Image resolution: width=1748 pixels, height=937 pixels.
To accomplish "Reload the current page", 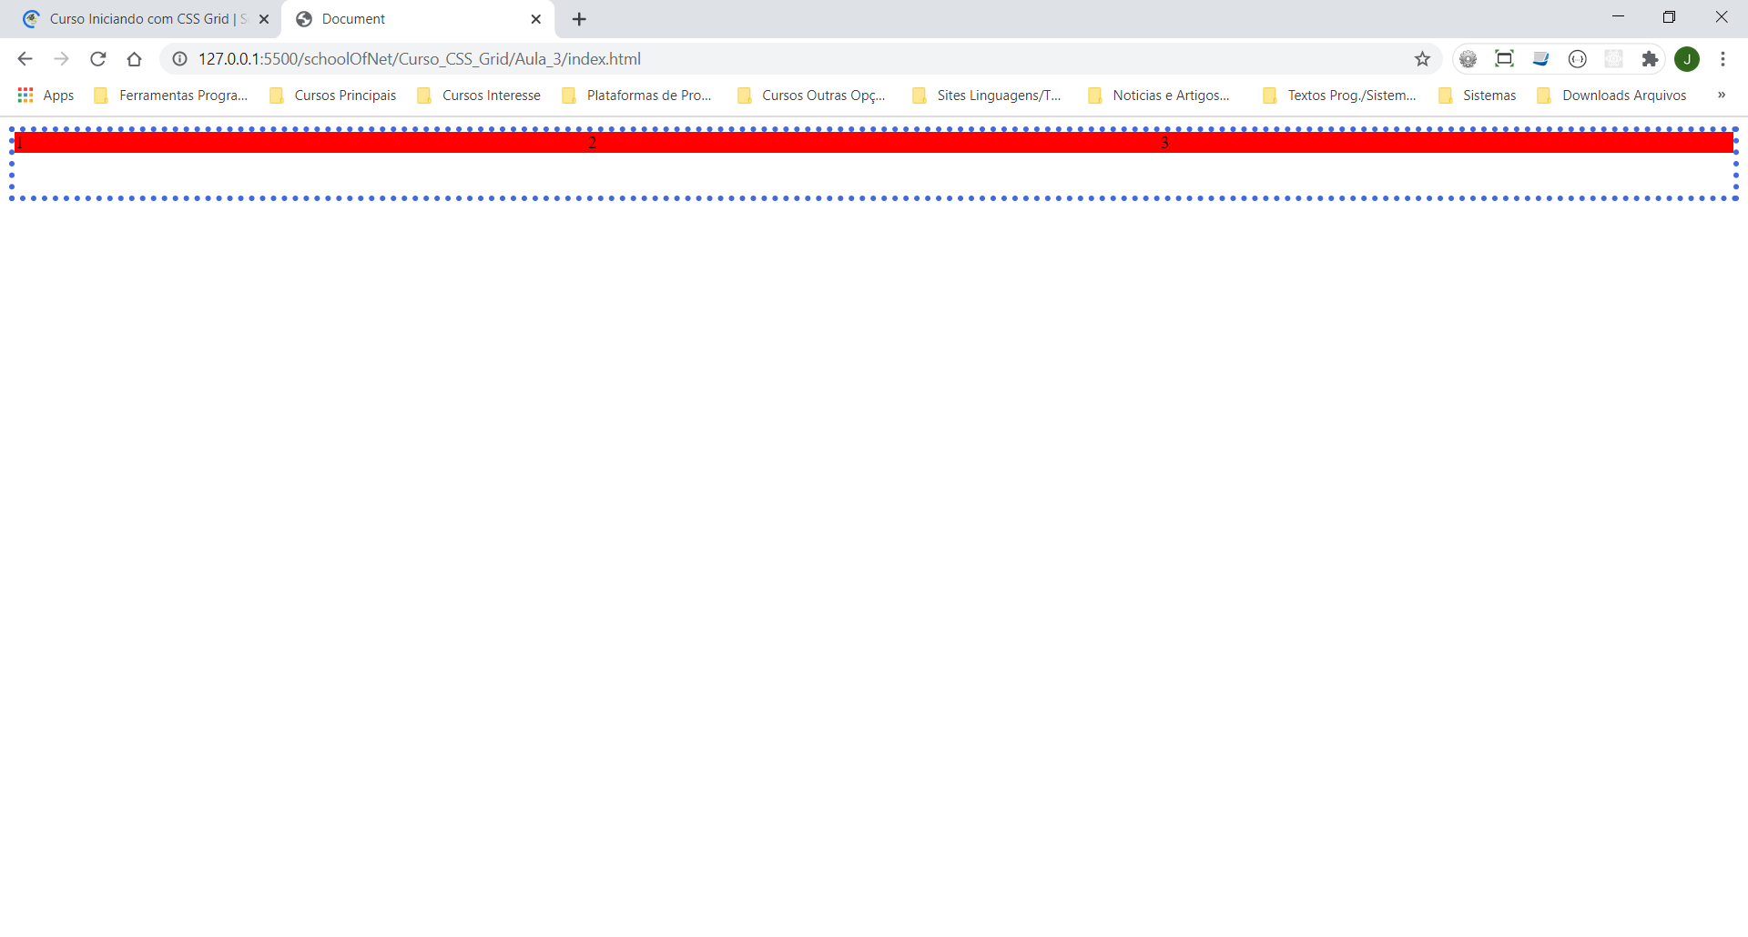I will [x=97, y=59].
